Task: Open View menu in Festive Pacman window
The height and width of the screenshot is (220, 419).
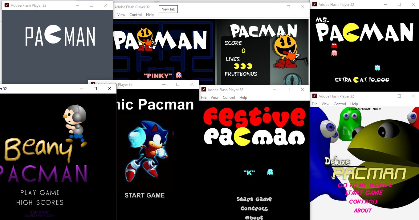Action: (x=214, y=98)
